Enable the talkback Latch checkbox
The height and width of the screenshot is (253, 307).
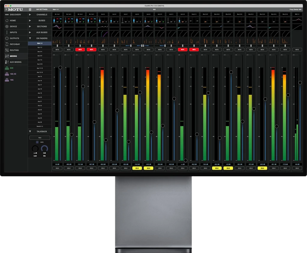tap(34, 142)
